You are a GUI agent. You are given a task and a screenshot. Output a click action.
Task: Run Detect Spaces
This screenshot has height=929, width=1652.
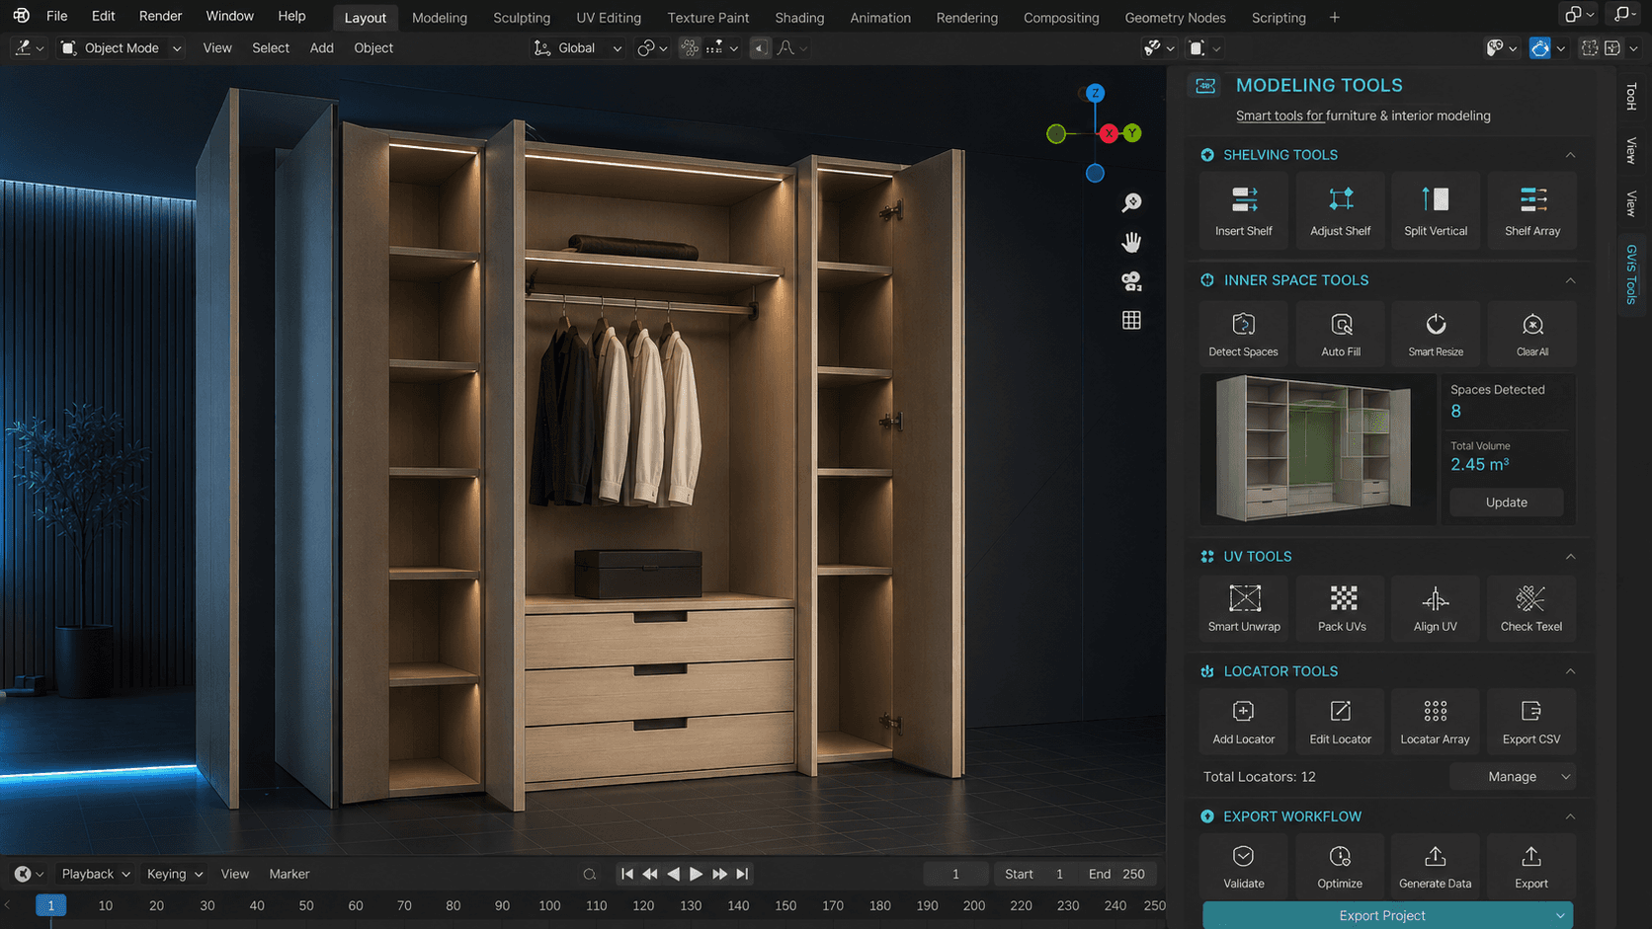[1243, 334]
